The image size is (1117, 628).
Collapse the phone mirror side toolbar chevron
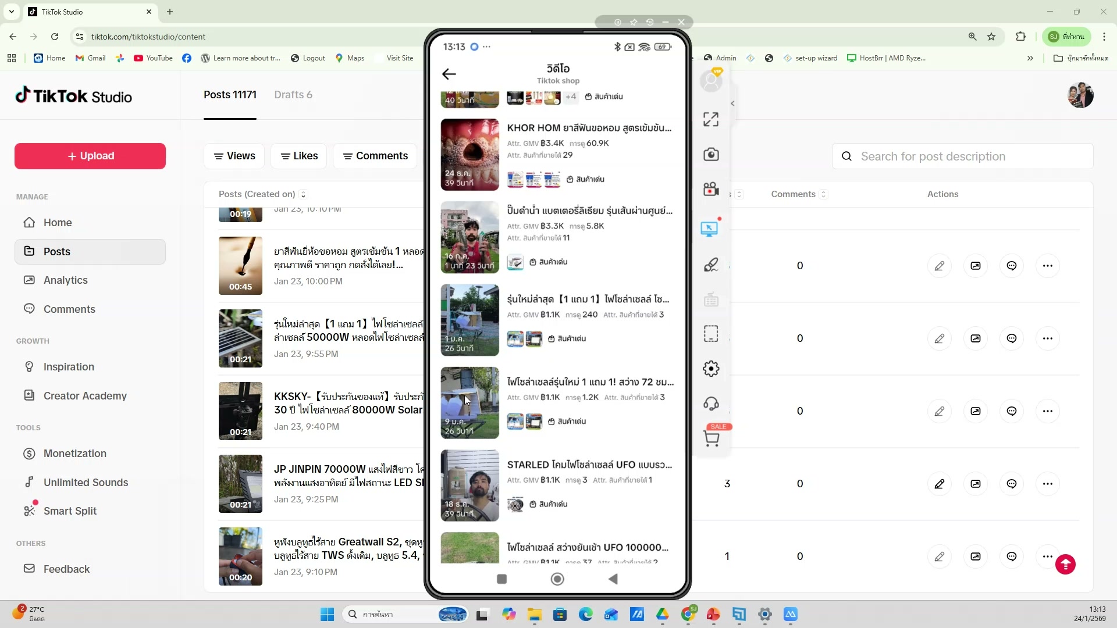point(732,104)
